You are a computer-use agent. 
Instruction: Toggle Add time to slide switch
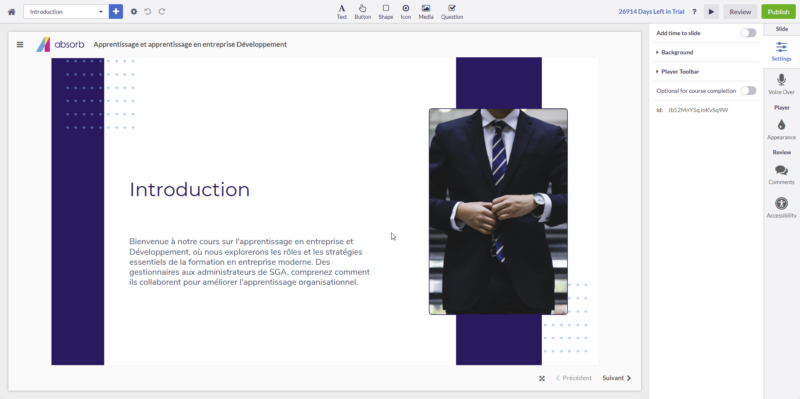pyautogui.click(x=748, y=33)
